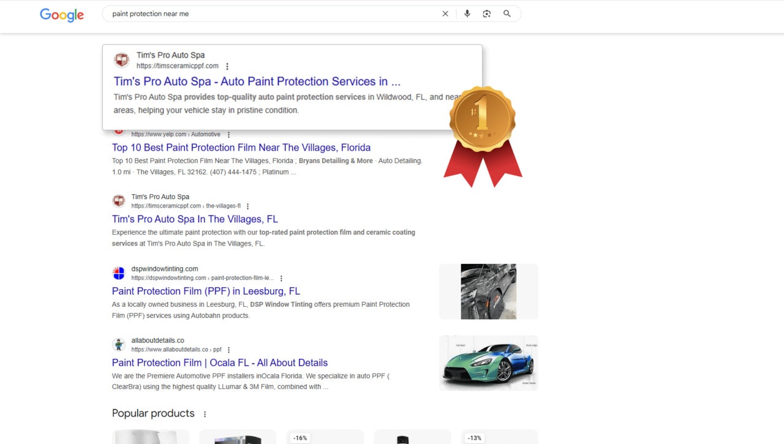Click the green sports car thumbnail
The image size is (784, 444).
tap(489, 363)
